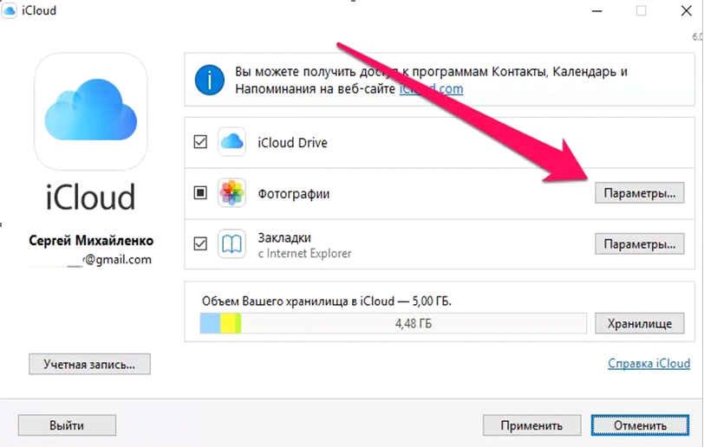Image resolution: width=704 pixels, height=447 pixels.
Task: Close the iCloud window
Action: pyautogui.click(x=686, y=10)
